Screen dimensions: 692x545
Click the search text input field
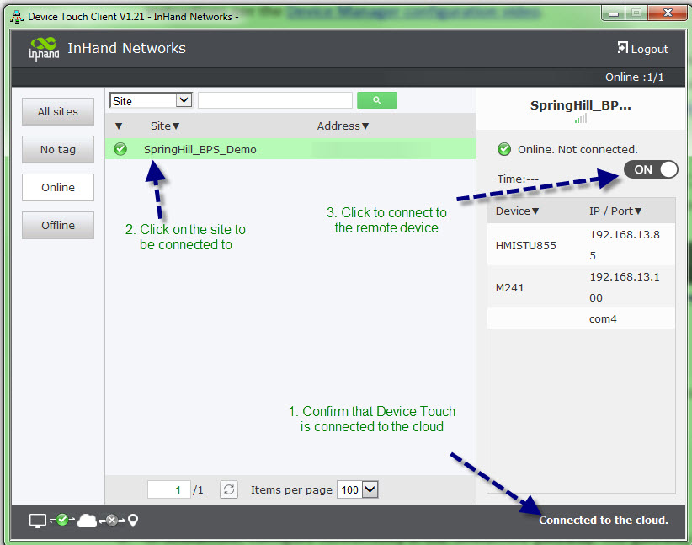click(x=275, y=100)
